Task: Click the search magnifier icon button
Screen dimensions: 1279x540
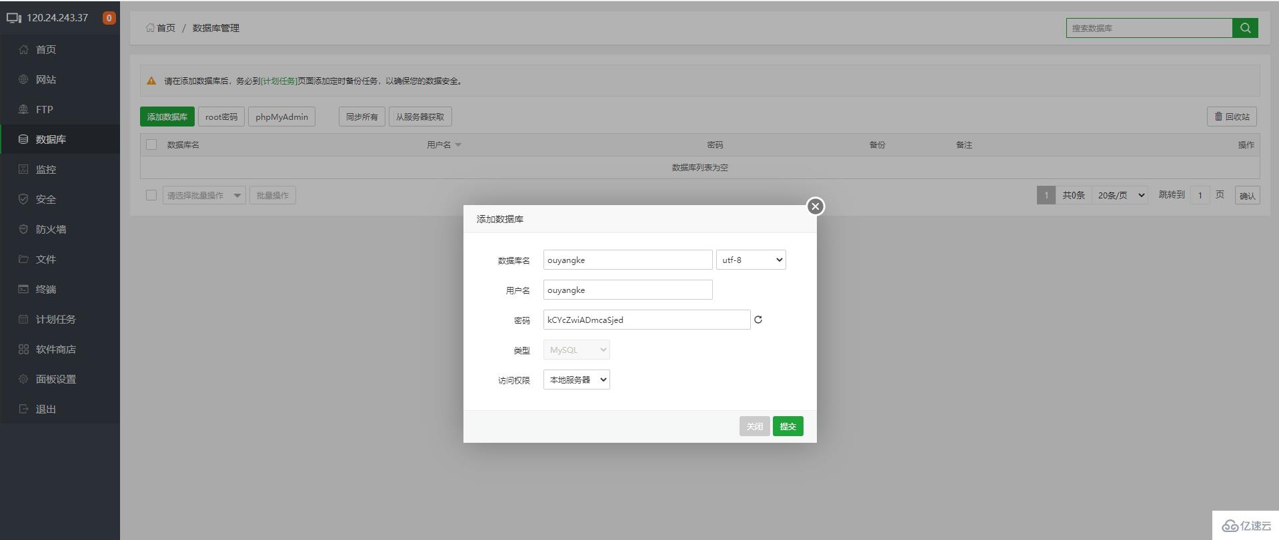Action: (x=1245, y=28)
